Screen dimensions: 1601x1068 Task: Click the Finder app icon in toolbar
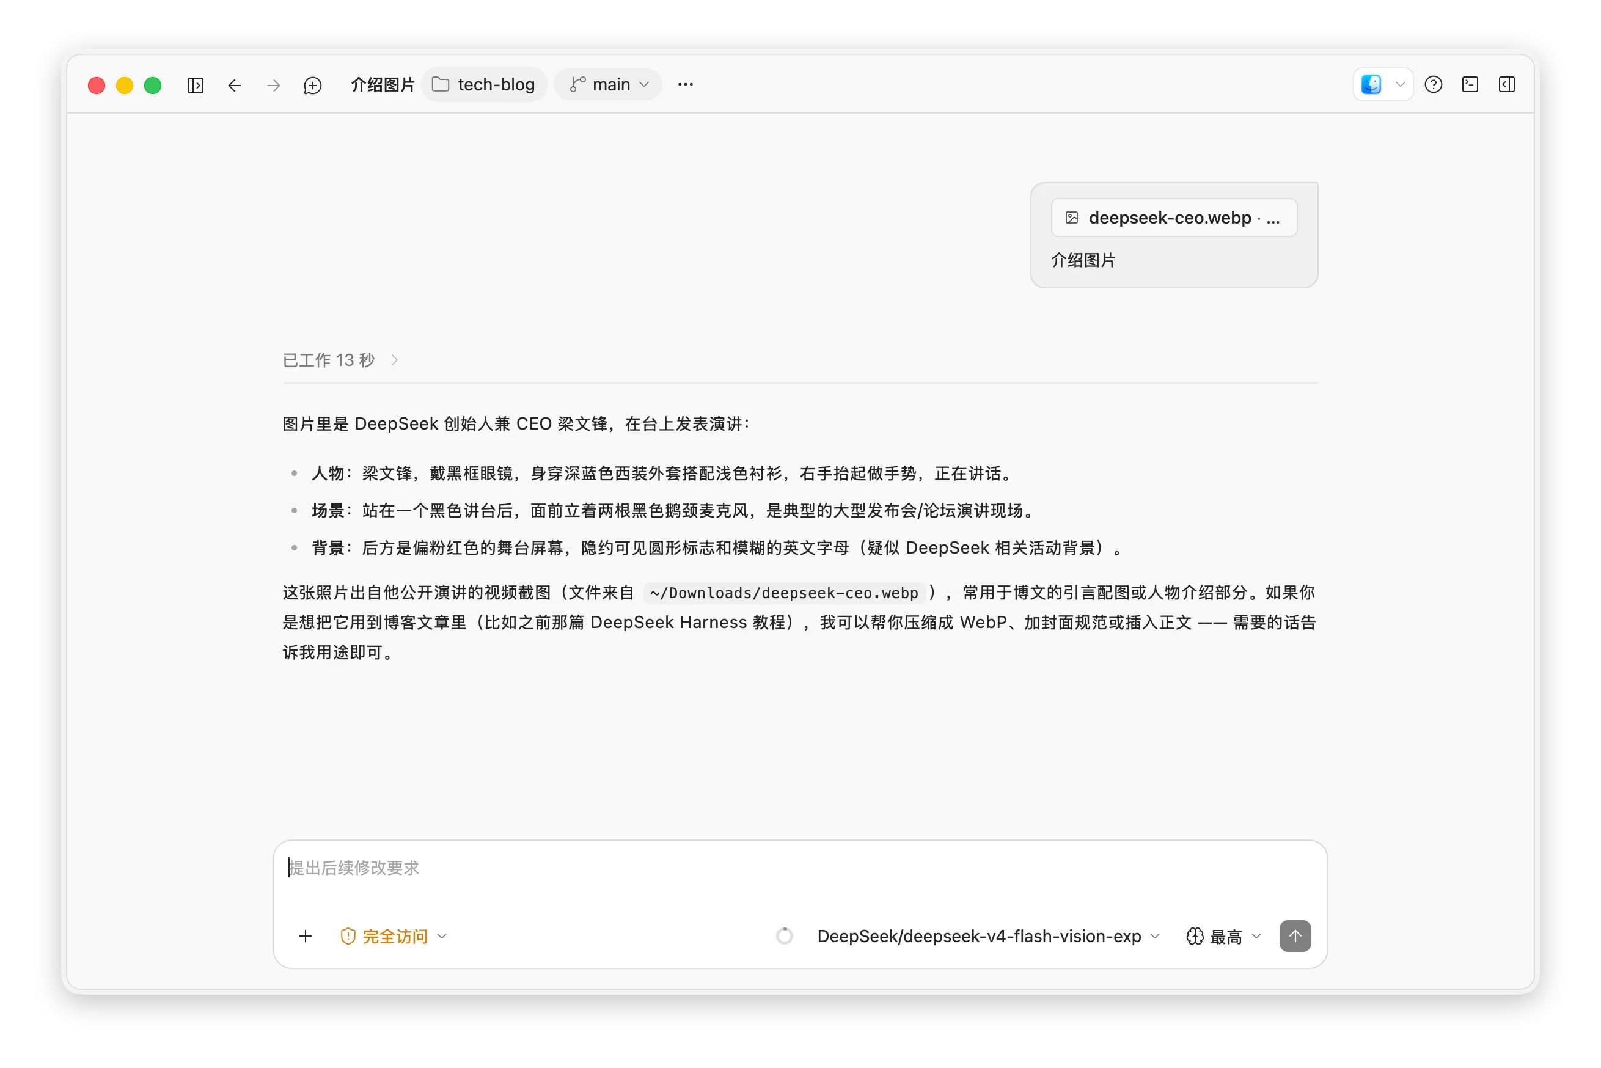coord(1371,84)
